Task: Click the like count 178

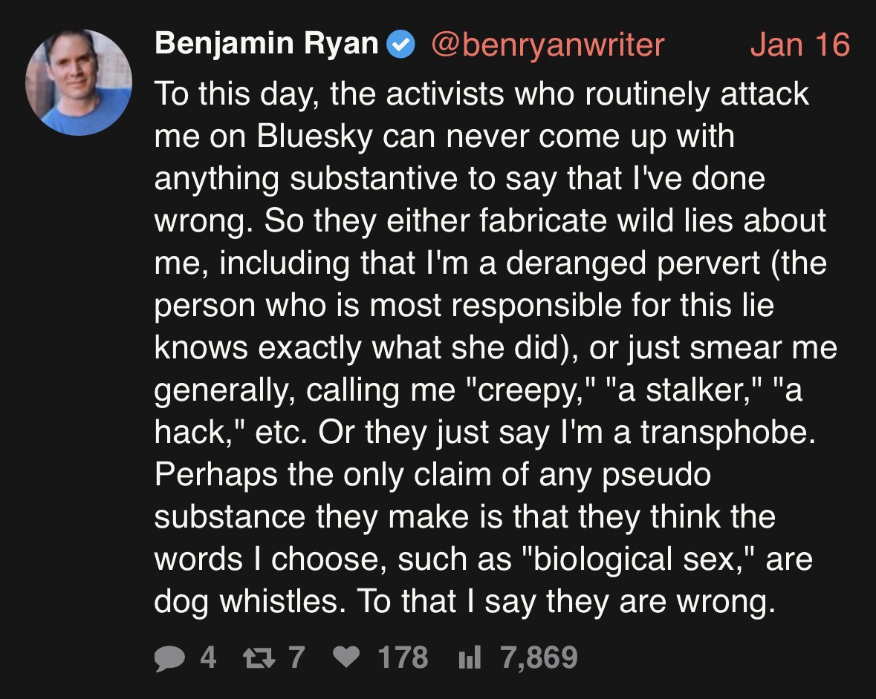Action: pyautogui.click(x=403, y=657)
